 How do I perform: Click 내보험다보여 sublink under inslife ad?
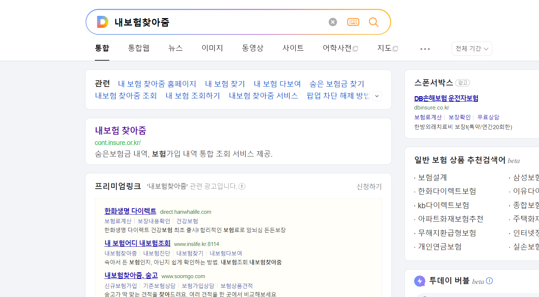click(x=226, y=253)
